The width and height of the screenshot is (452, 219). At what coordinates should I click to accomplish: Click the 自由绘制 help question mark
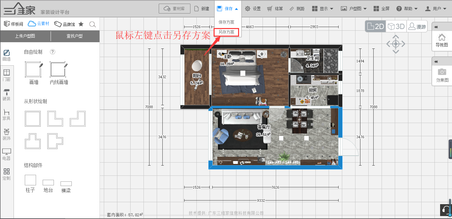(x=52, y=52)
